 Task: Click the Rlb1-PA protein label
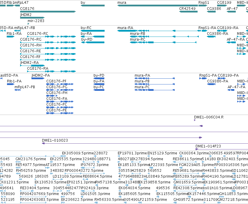[14, 81]
